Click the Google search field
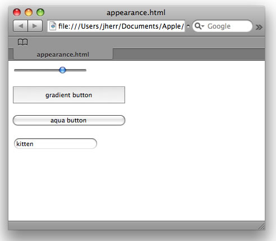This screenshot has width=276, height=241. click(x=222, y=26)
